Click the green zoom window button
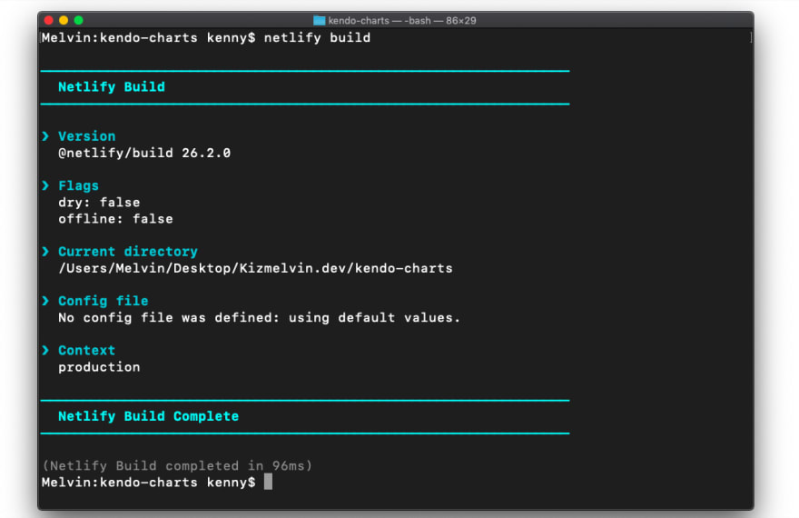799x518 pixels. [x=78, y=20]
